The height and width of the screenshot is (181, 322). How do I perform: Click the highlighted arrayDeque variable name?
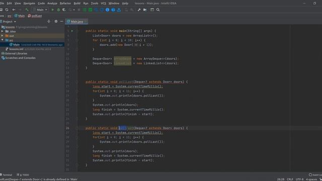click(x=123, y=59)
